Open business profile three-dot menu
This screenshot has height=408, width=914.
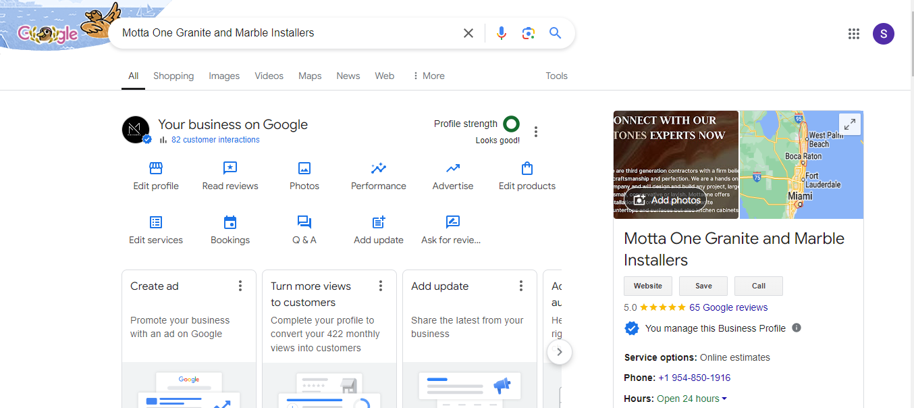point(536,132)
